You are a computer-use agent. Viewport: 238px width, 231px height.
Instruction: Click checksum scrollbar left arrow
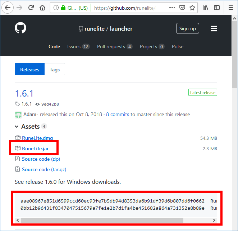(x=18, y=220)
